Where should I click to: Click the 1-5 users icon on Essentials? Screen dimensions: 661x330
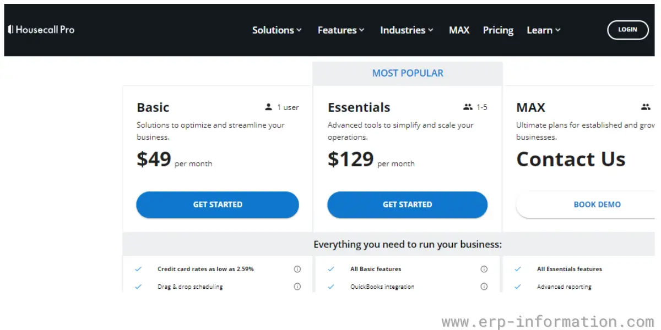click(x=468, y=107)
